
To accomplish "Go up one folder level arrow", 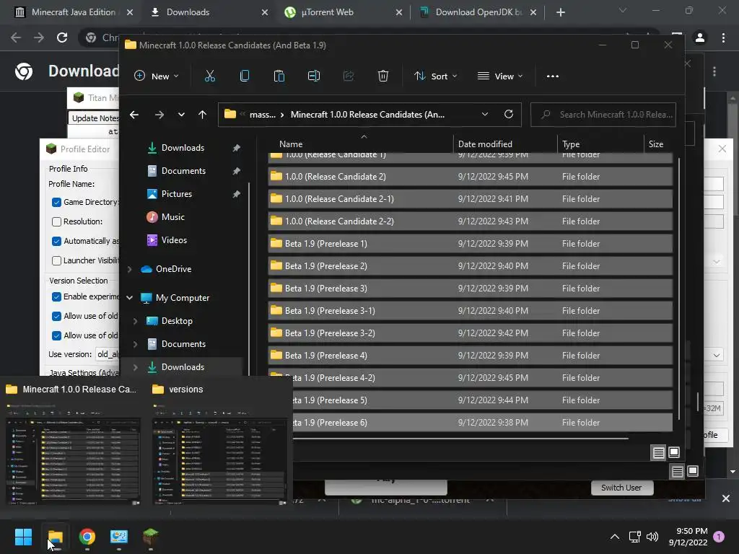I will 202,115.
